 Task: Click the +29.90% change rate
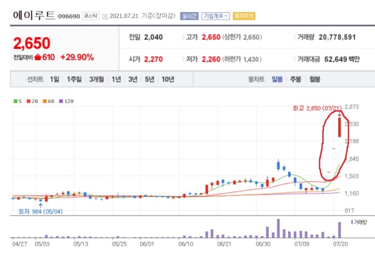coord(77,57)
